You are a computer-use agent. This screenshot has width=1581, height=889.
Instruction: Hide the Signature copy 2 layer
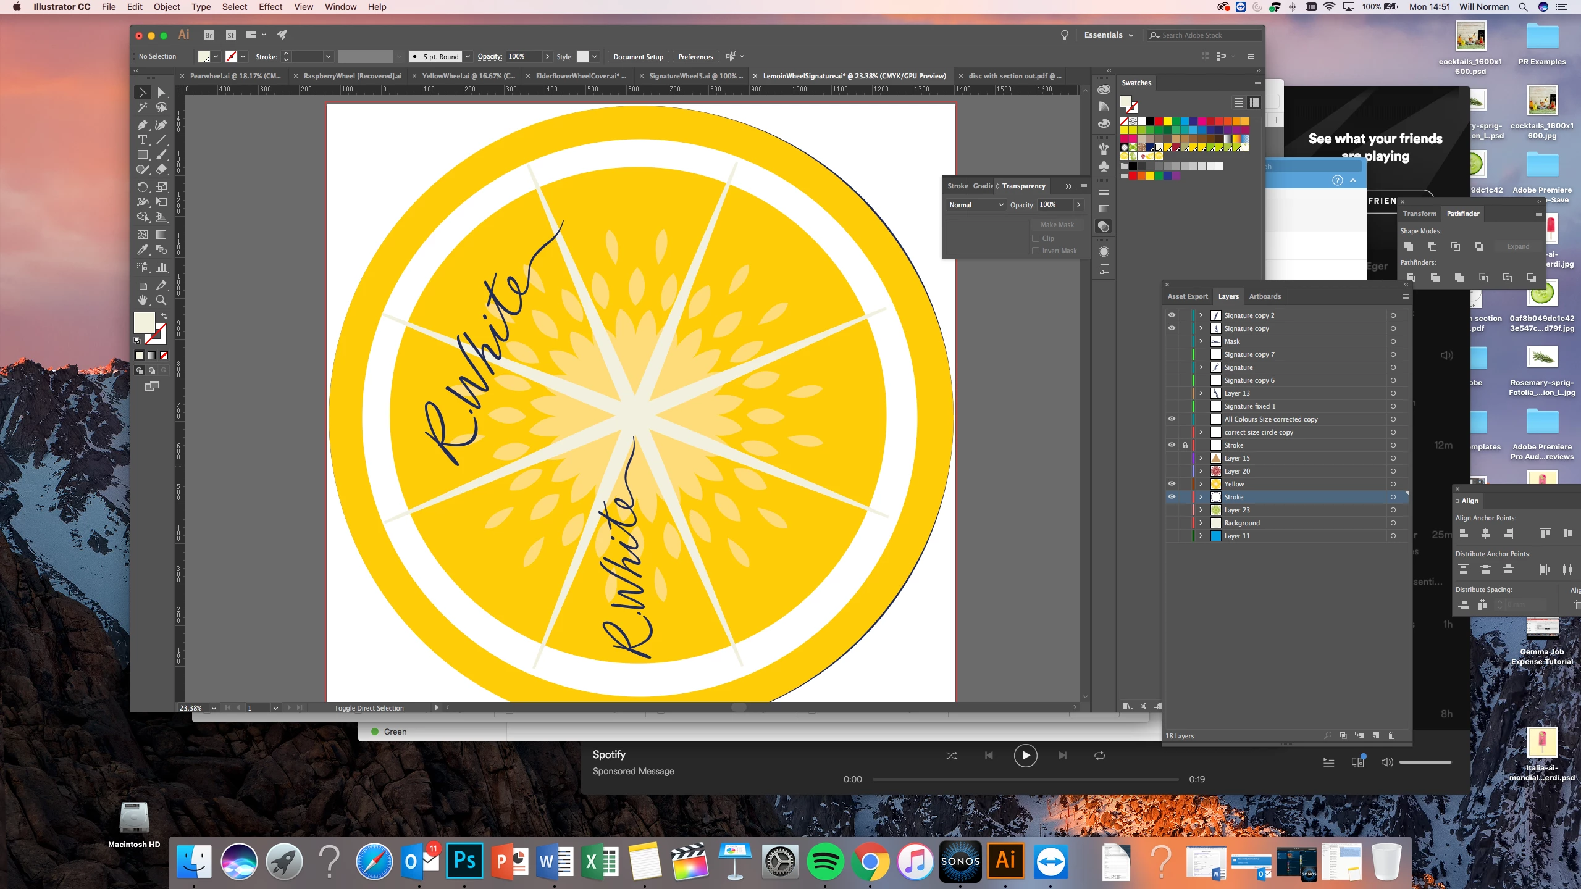[1172, 315]
